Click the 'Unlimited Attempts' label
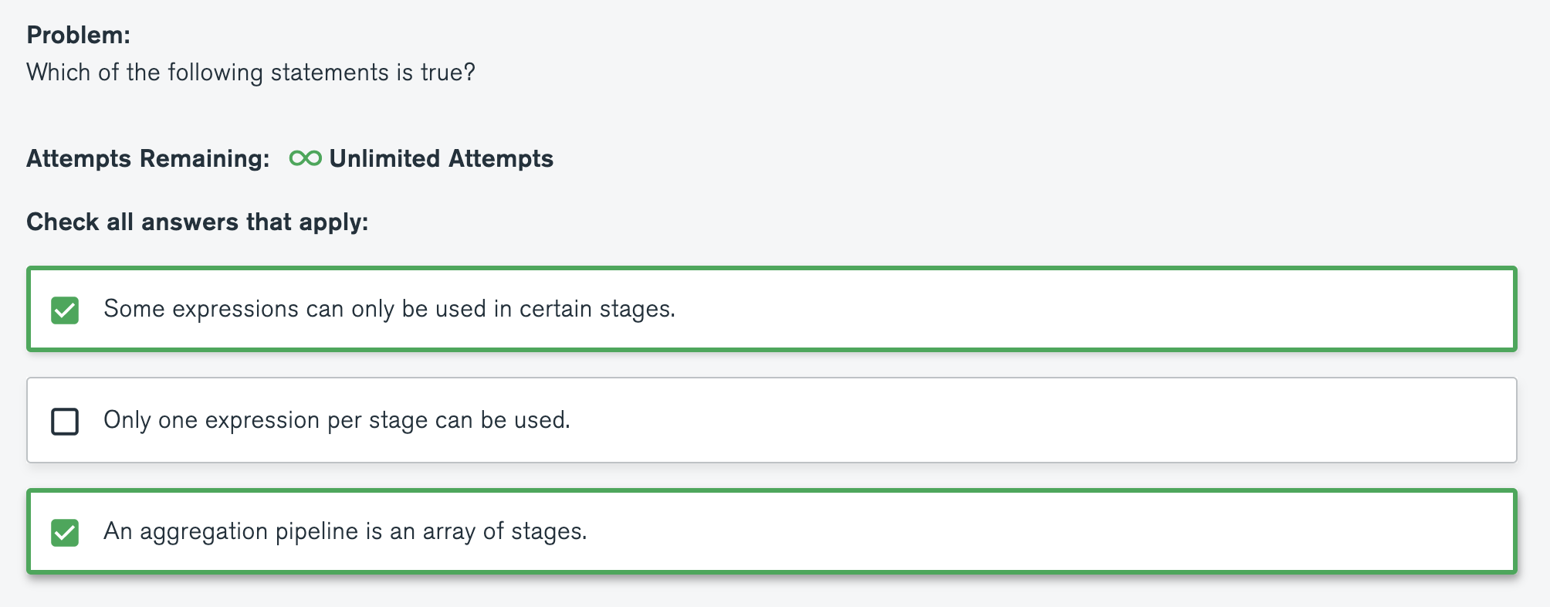Viewport: 1550px width, 607px height. [441, 158]
